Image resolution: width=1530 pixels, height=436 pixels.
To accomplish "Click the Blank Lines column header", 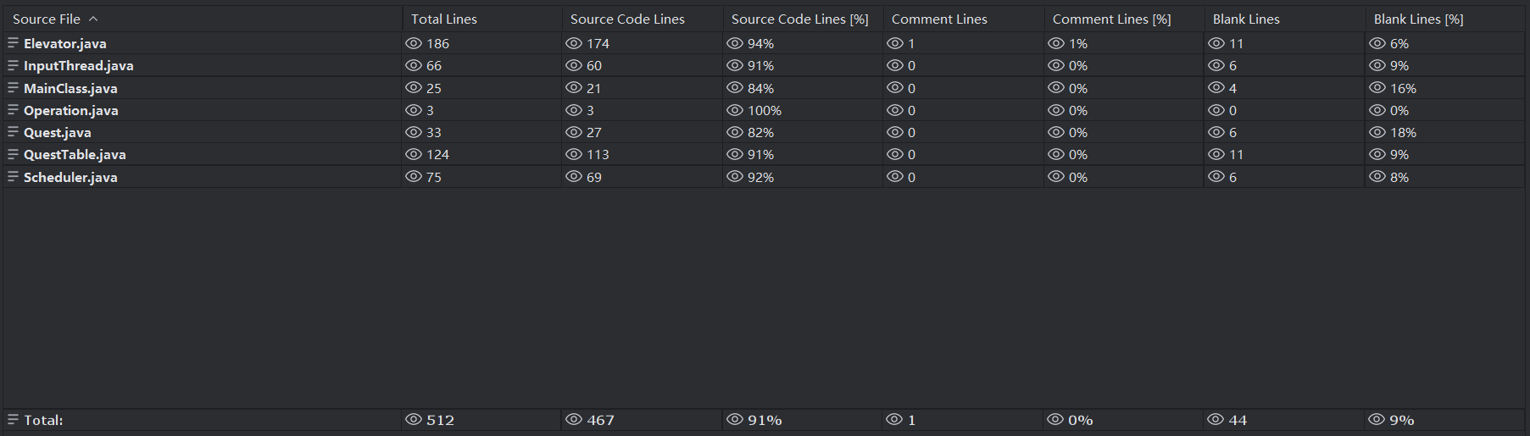I will [x=1246, y=19].
